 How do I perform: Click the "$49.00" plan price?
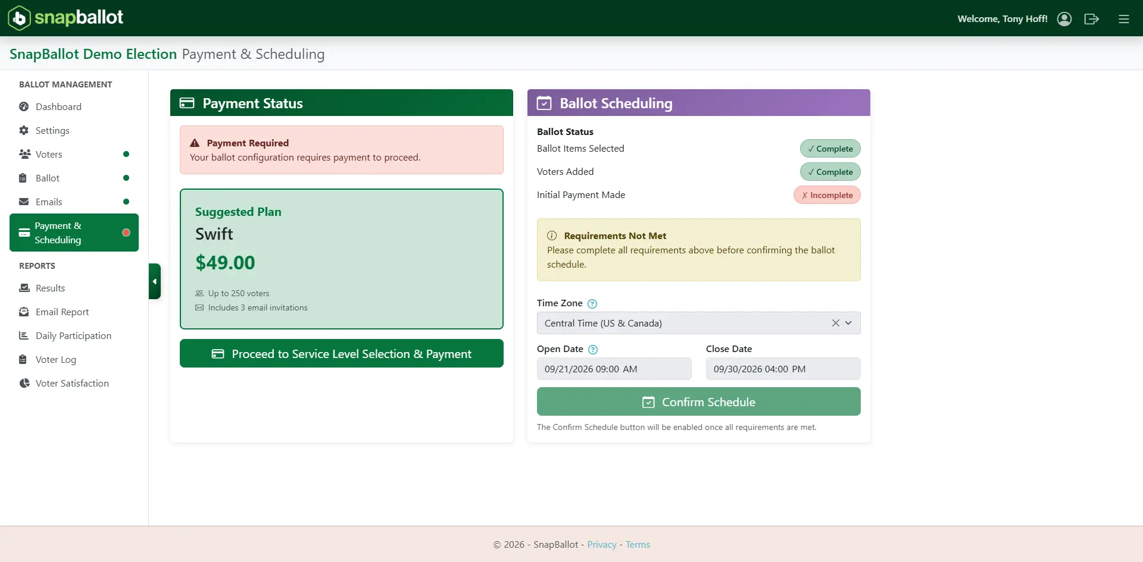point(225,263)
